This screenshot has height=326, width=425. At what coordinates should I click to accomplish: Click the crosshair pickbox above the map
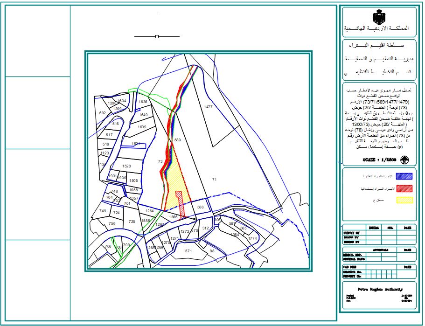pyautogui.click(x=157, y=36)
